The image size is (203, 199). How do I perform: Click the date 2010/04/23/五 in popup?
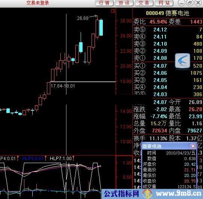[x=181, y=153]
